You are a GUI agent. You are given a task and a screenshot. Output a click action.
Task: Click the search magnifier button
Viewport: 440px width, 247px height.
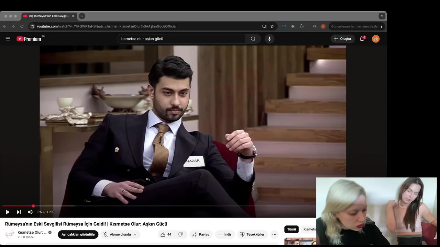coord(253,39)
